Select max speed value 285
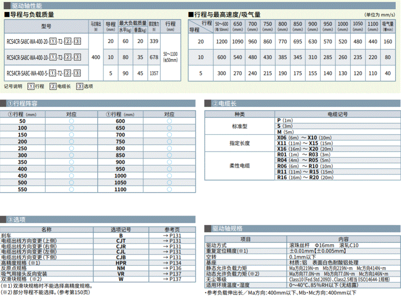Screen dimensions: 401x296 click(x=327, y=57)
